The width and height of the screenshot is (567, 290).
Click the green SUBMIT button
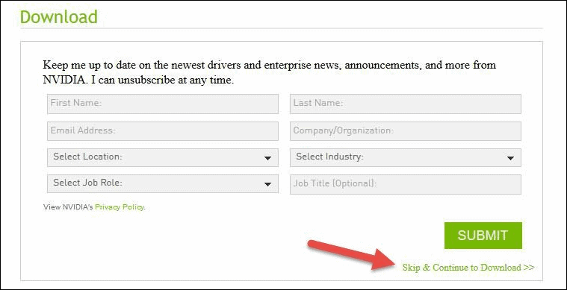pos(483,236)
